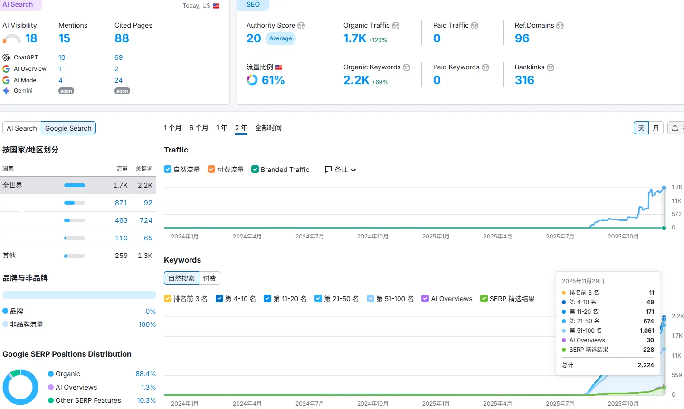The image size is (684, 409).
Task: Open the 备注 notes dropdown
Action: click(341, 170)
